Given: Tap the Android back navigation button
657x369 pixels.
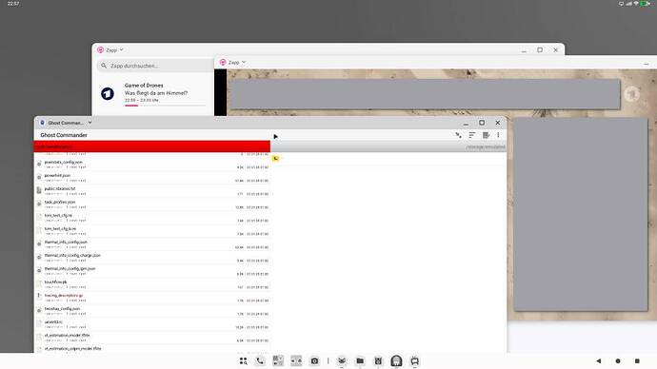Looking at the screenshot, I should click(x=599, y=361).
